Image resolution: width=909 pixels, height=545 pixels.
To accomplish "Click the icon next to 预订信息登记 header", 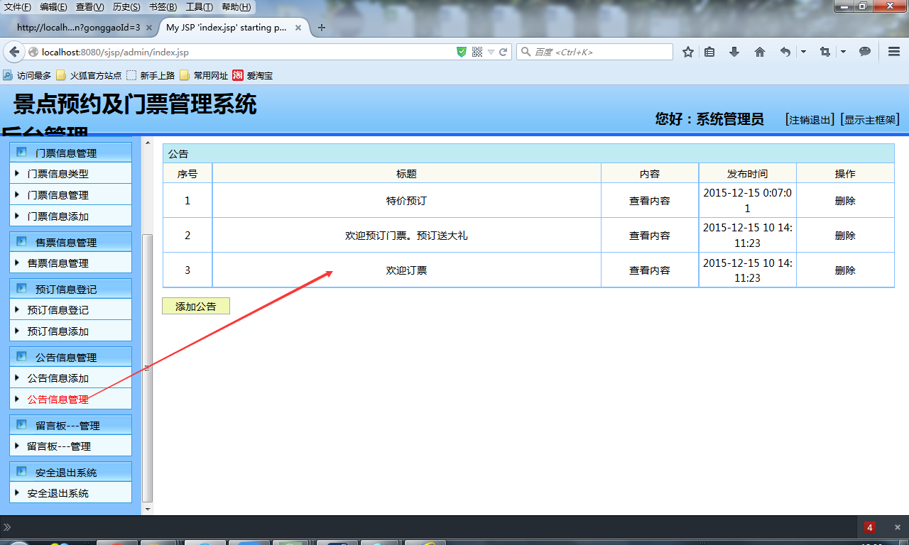I will click(x=21, y=289).
